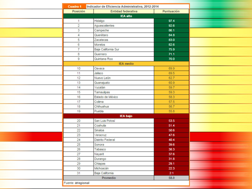Click the score 2.1
This screenshot has height=189, width=252.
(171, 173)
